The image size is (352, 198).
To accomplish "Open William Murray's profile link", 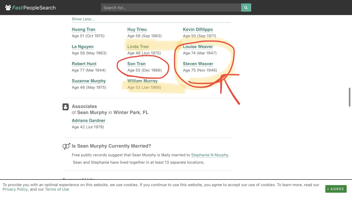I will 142,81.
